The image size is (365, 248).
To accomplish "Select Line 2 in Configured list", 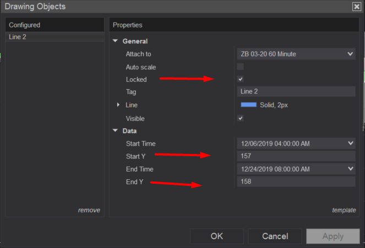I will tap(55, 37).
